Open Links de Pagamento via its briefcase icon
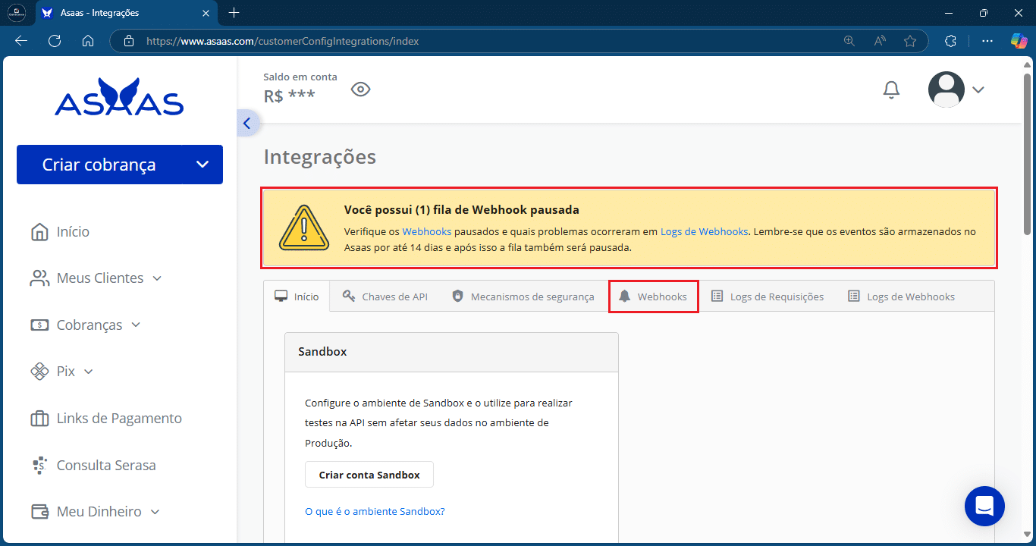Image resolution: width=1036 pixels, height=546 pixels. [39, 418]
